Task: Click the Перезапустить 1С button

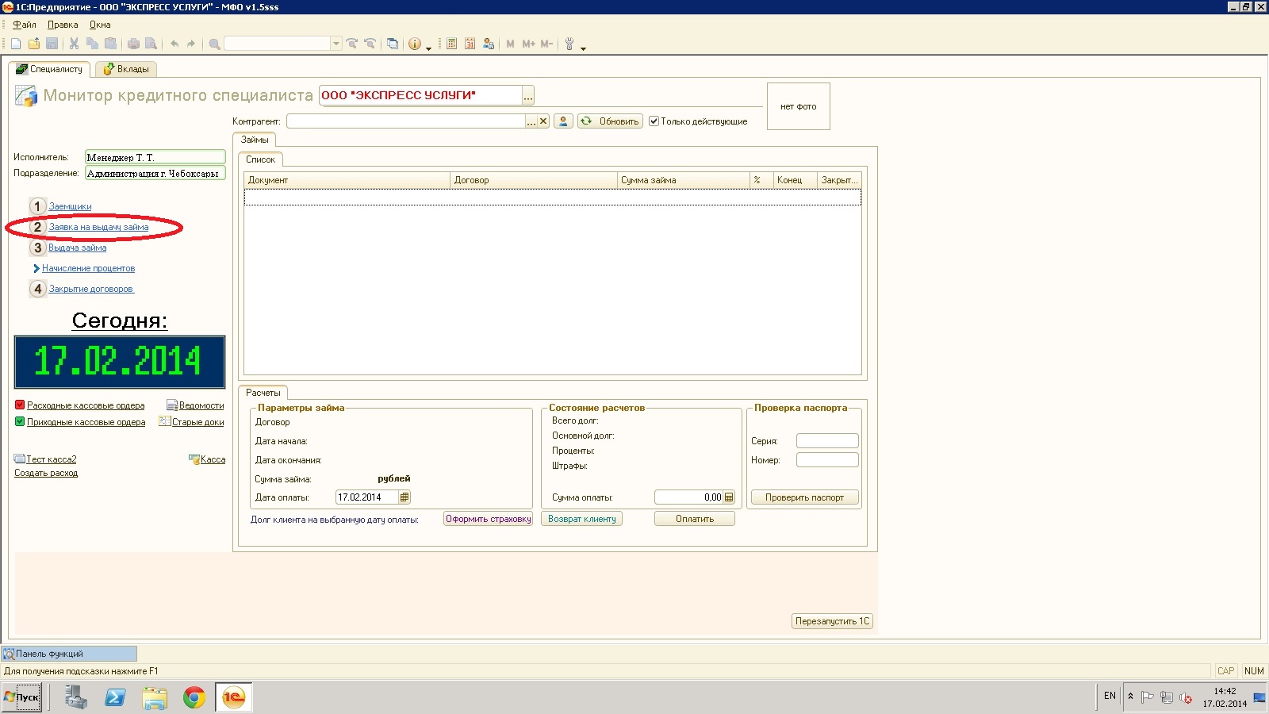Action: 832,621
